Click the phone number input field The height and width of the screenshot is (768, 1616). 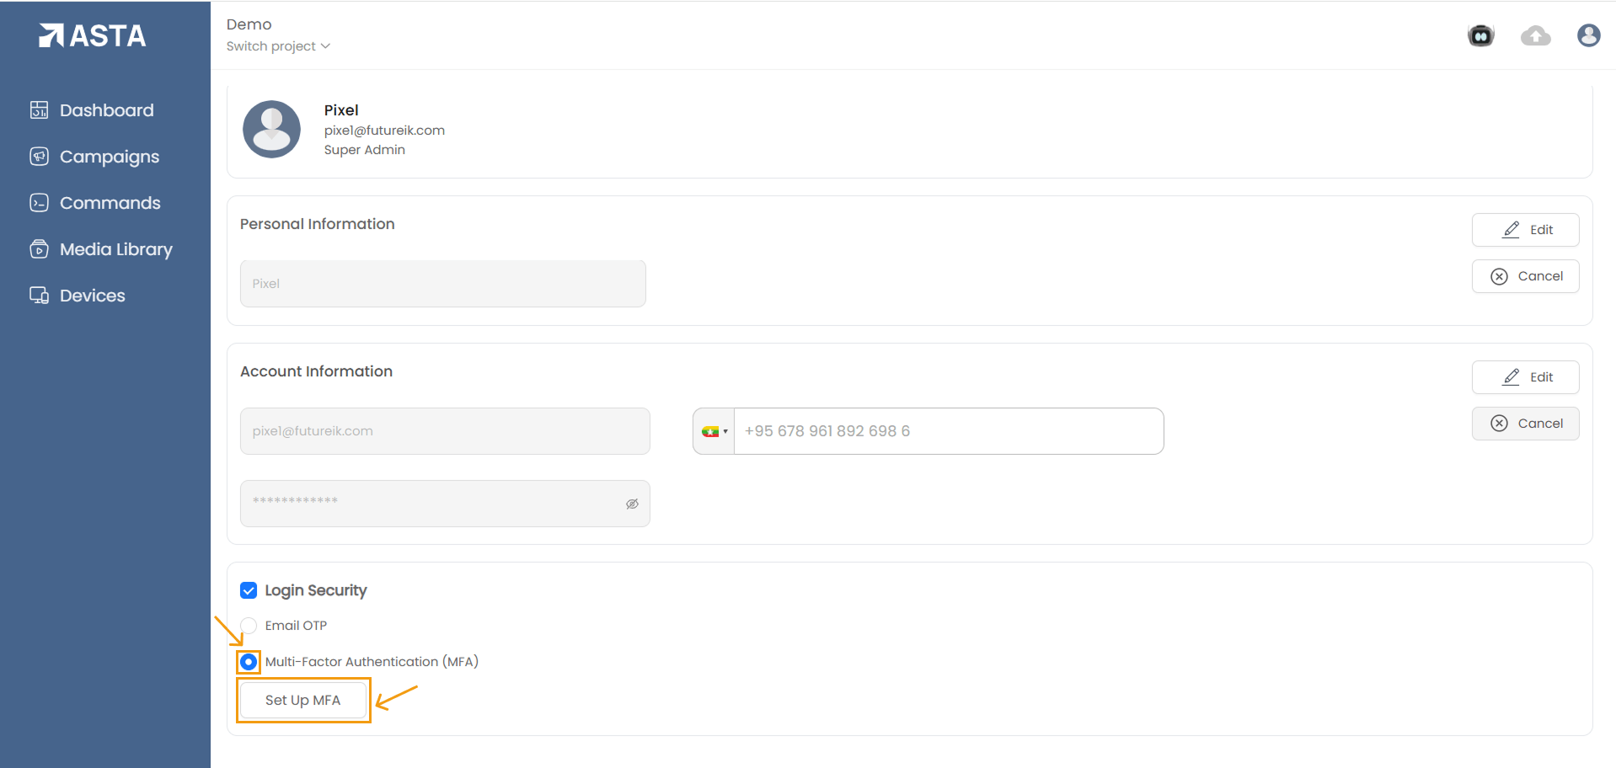click(x=948, y=431)
